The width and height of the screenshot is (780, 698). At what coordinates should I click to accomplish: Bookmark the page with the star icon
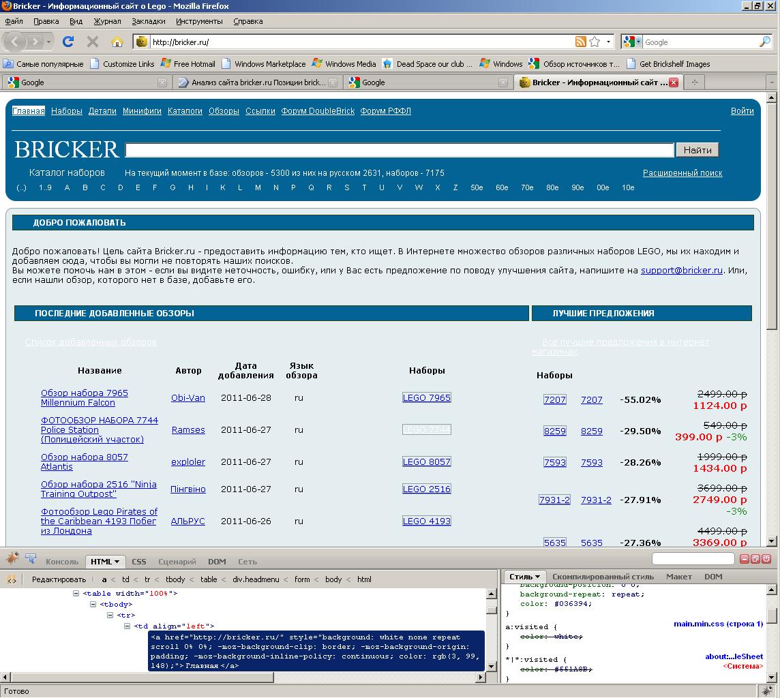point(595,42)
